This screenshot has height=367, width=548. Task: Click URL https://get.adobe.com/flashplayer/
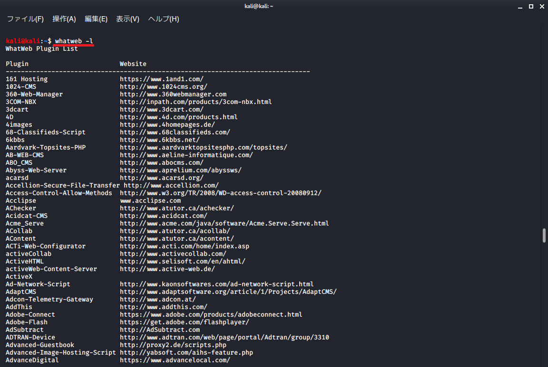(185, 322)
